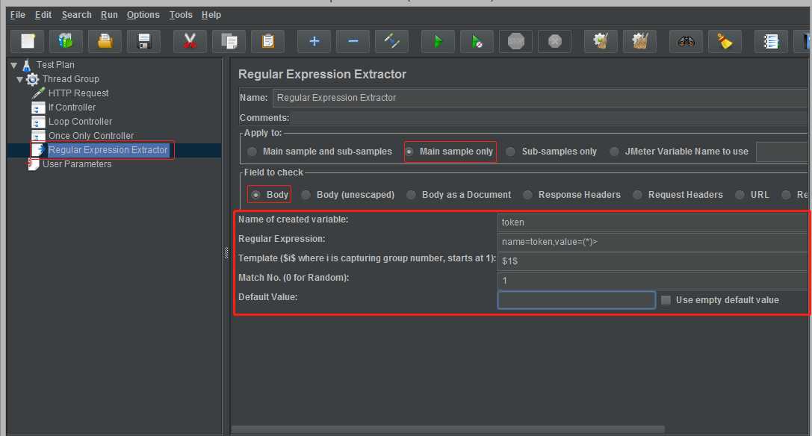Start the test with the green play icon
Viewport: 812px width, 436px height.
click(x=438, y=41)
